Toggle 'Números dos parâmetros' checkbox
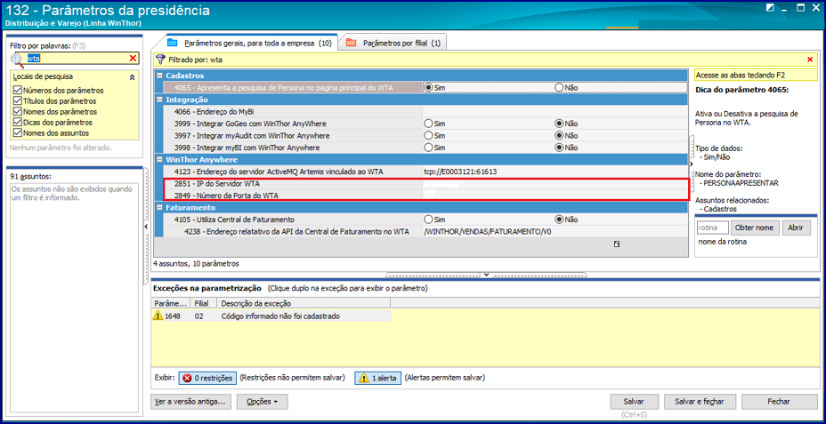The width and height of the screenshot is (826, 424). [x=18, y=91]
